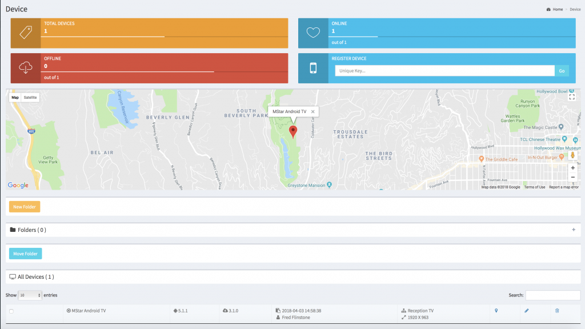Click Go to register the device
Screen dimensions: 585x329
click(x=562, y=71)
